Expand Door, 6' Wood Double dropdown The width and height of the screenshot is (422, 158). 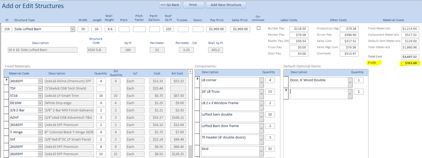(350, 83)
